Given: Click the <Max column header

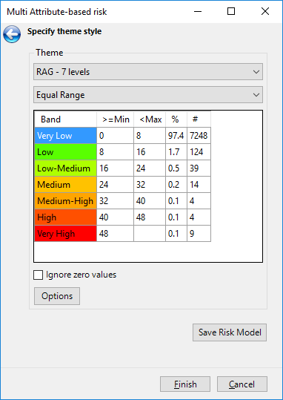Looking at the screenshot, I should coord(150,119).
